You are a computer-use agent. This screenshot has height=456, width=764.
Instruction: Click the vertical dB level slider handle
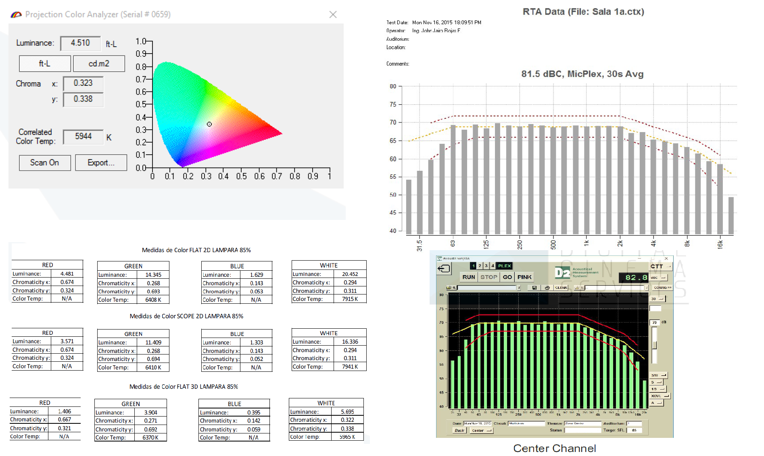pyautogui.click(x=654, y=345)
